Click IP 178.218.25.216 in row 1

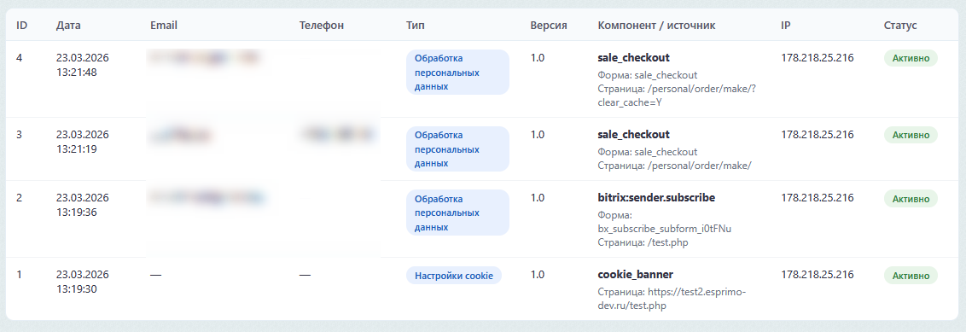(x=818, y=275)
